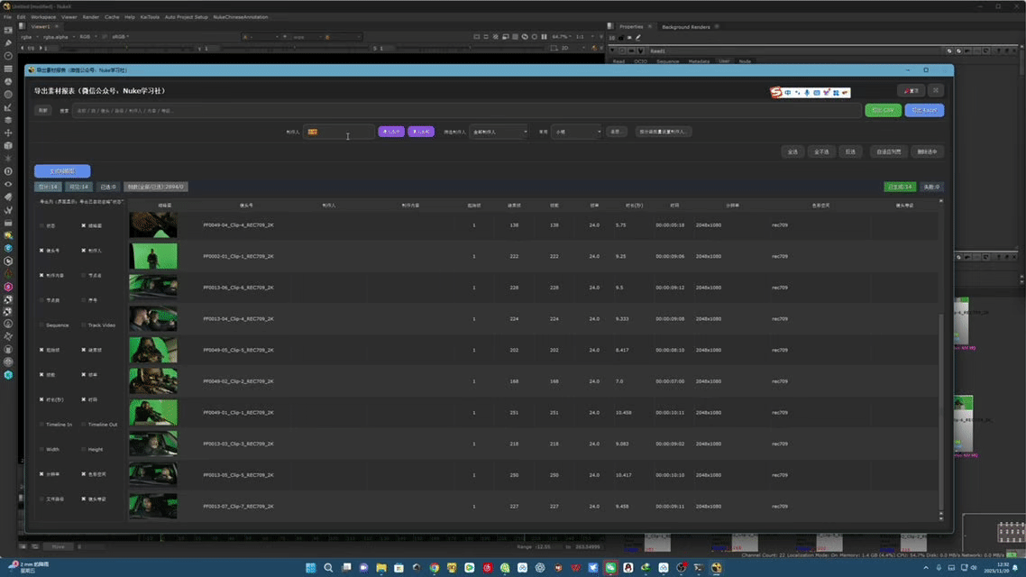The image size is (1026, 577).
Task: Open the Sogou toolbox grid icon
Action: [836, 93]
